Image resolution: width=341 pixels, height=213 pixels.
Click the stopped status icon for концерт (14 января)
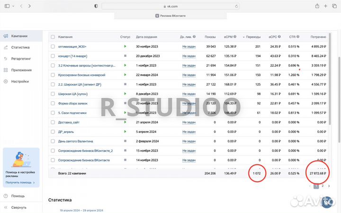click(125, 56)
